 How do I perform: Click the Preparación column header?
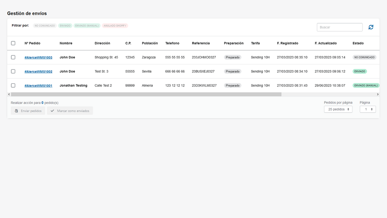[234, 43]
